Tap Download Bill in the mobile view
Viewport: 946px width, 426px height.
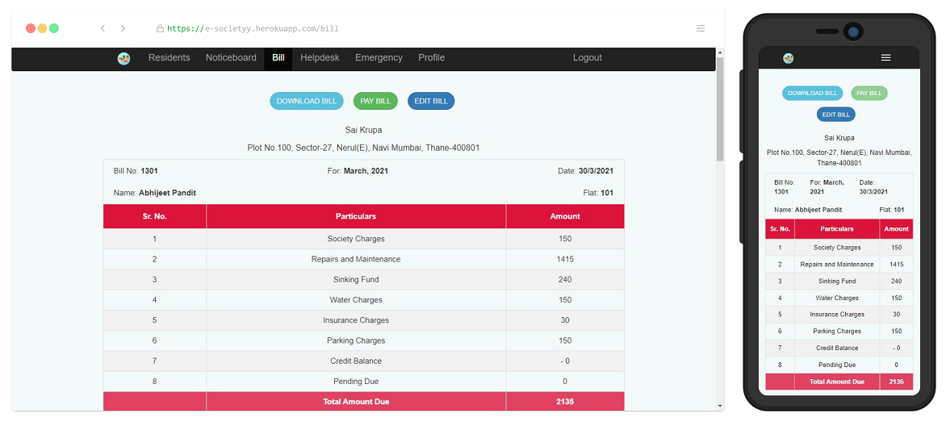click(813, 93)
